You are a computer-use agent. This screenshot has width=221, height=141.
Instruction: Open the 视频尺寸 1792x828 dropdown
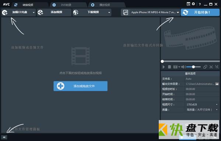[202, 105]
